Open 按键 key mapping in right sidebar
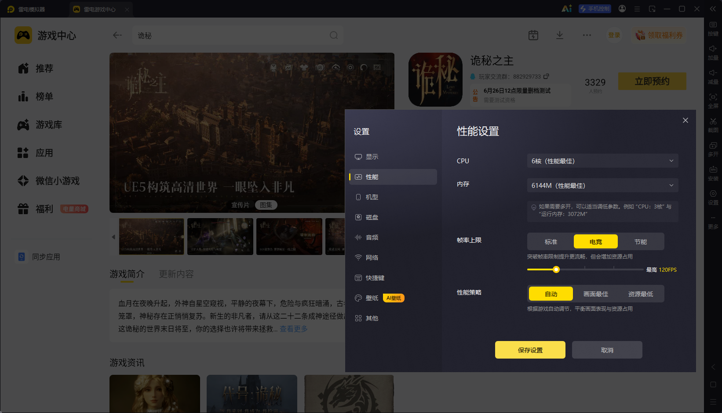 (713, 29)
